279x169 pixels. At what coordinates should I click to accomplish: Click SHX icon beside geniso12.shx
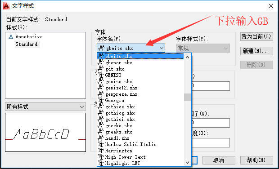point(101,88)
